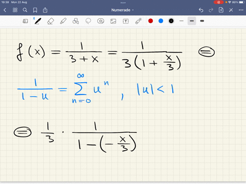Select the Eraser tool
Image resolution: width=246 pixels, height=184 pixels.
point(50,21)
